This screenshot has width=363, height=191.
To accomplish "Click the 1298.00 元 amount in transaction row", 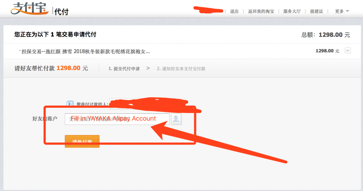I will click(327, 51).
